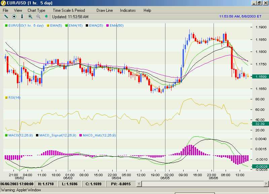Click the application logo in title bar
269x194 pixels.
(x=3, y=3)
